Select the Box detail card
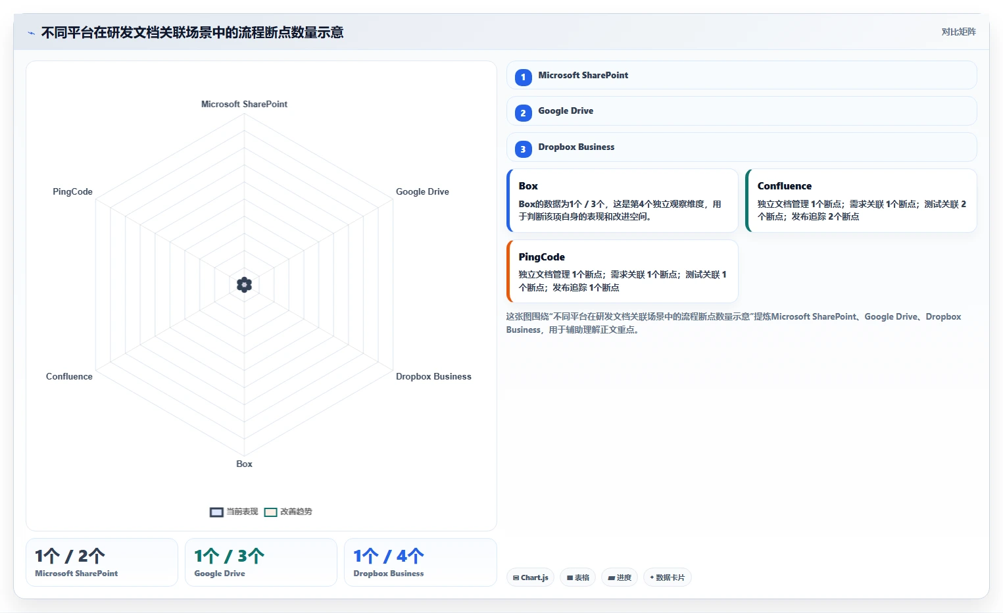 [x=622, y=201]
